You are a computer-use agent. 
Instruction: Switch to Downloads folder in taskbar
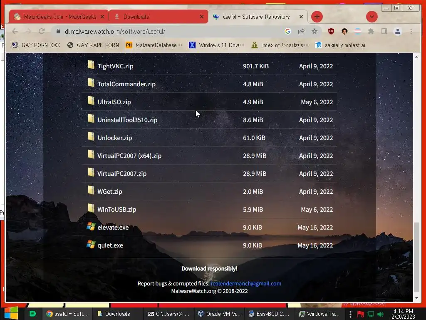[x=118, y=314]
